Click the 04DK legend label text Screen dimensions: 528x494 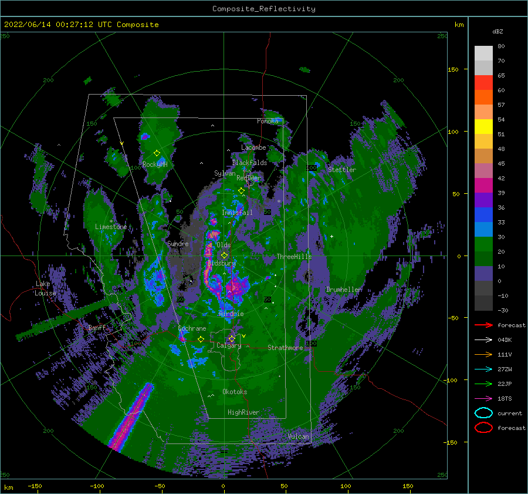pyautogui.click(x=505, y=340)
